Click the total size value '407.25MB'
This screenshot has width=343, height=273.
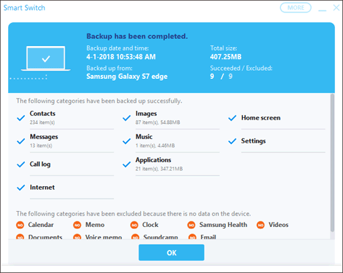(x=225, y=57)
